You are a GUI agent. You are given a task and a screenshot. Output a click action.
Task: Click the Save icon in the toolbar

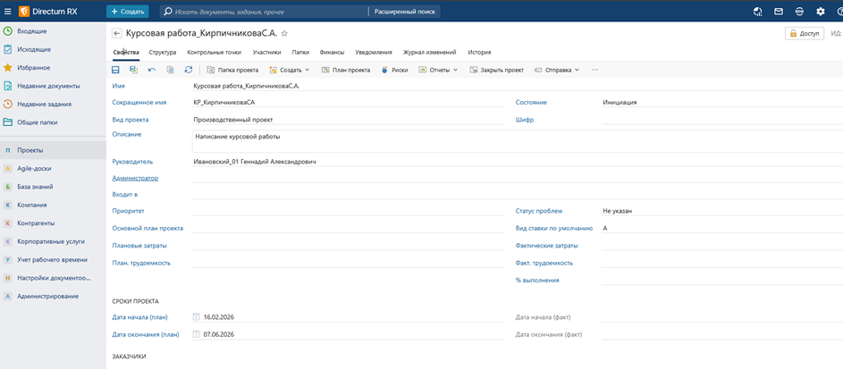pos(115,70)
